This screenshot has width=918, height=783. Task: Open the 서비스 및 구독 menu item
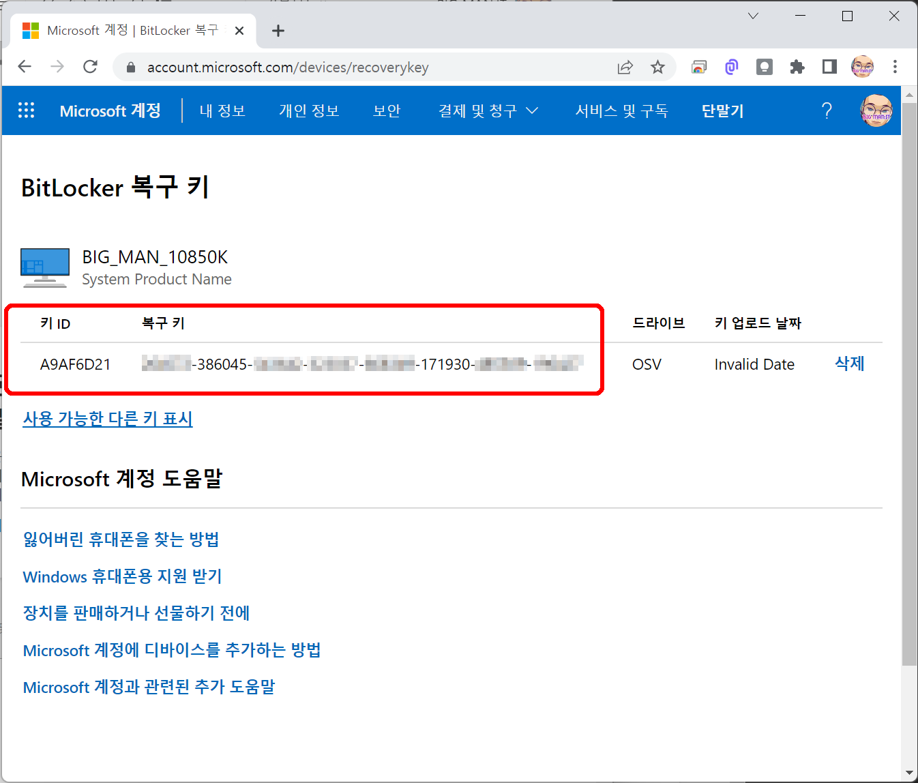click(621, 110)
